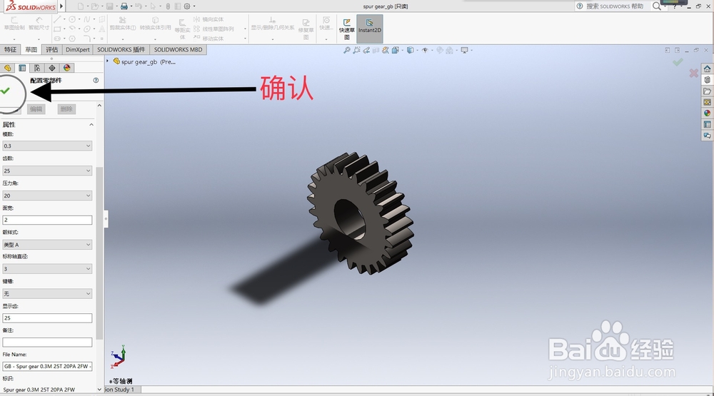The image size is (714, 396).
Task: Click the File Name field
Action: (x=47, y=367)
